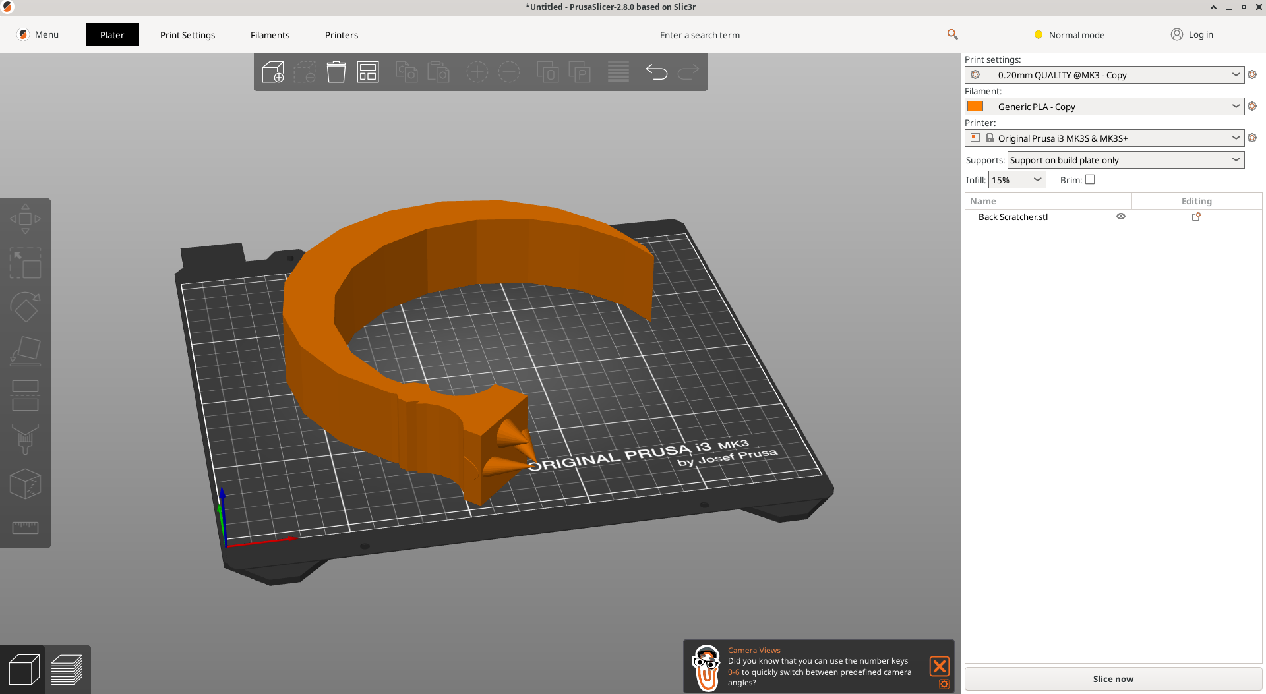This screenshot has height=694, width=1266.
Task: Click the orange filament color swatch
Action: 975,106
